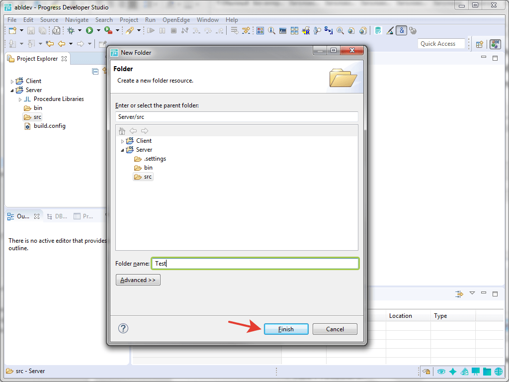Click the console window toolbar icon

point(283,31)
